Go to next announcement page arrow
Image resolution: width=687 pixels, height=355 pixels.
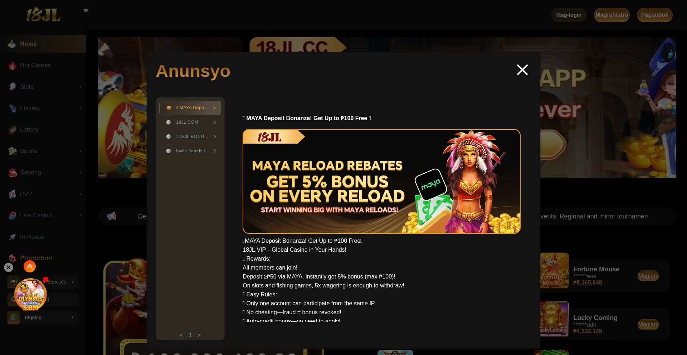click(199, 335)
